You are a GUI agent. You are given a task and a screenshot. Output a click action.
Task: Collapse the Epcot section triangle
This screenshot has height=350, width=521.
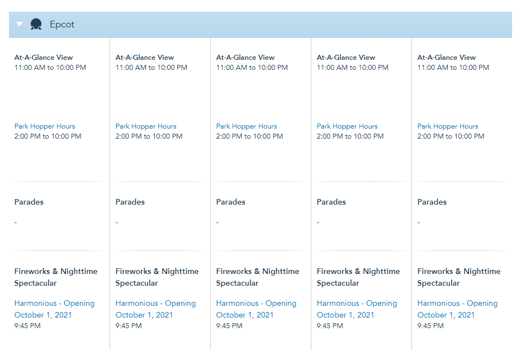pos(20,24)
